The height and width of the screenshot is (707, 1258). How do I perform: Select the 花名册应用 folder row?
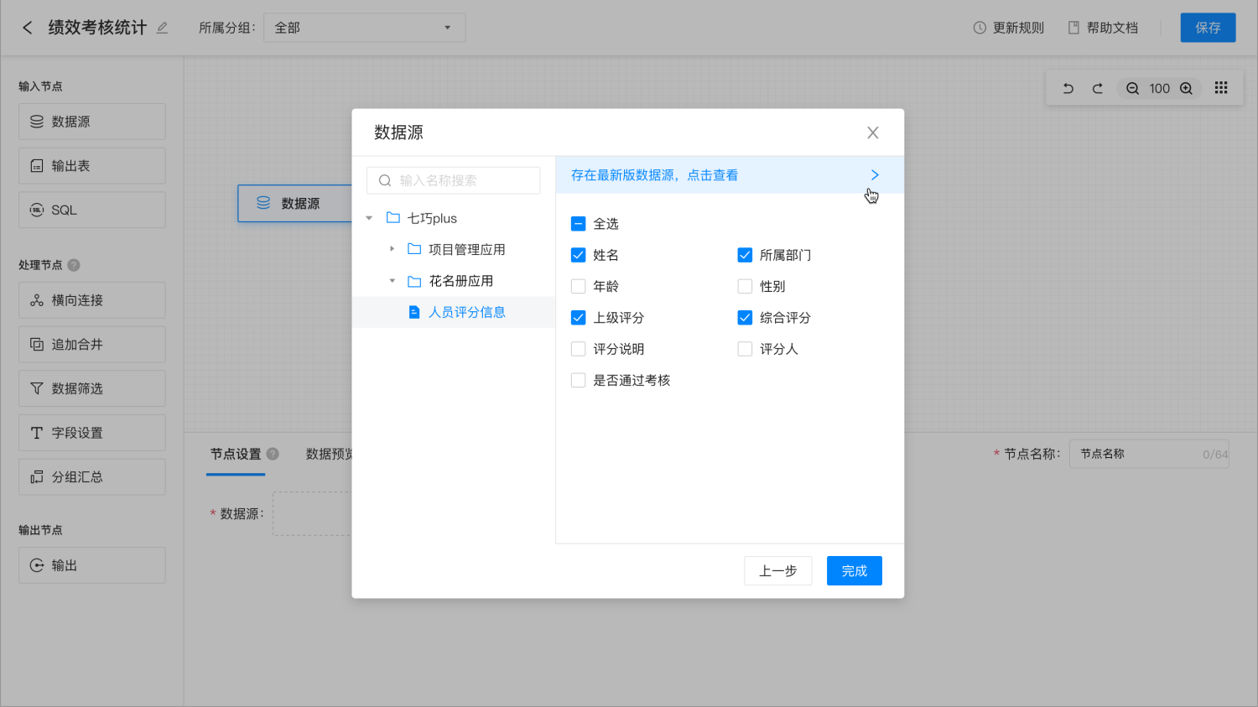[454, 281]
